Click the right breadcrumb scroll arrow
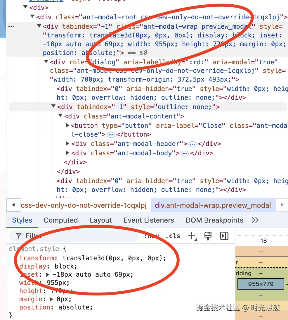This screenshot has width=288, height=320. coord(282,205)
